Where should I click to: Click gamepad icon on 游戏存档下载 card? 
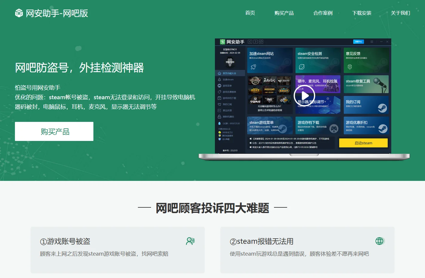point(334,129)
